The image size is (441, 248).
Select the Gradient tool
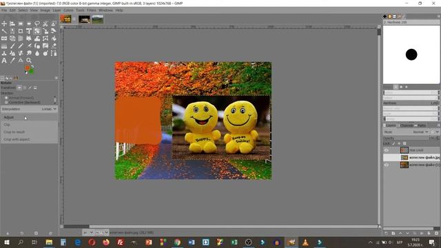[x=4, y=45]
